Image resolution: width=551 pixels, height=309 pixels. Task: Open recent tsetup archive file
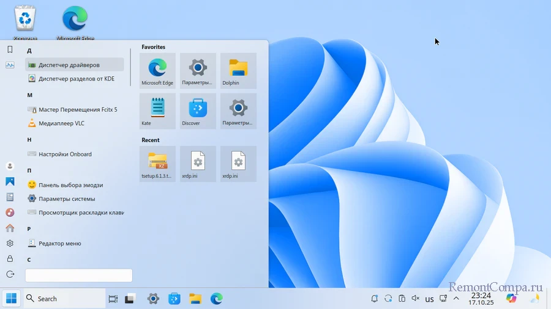tap(157, 163)
